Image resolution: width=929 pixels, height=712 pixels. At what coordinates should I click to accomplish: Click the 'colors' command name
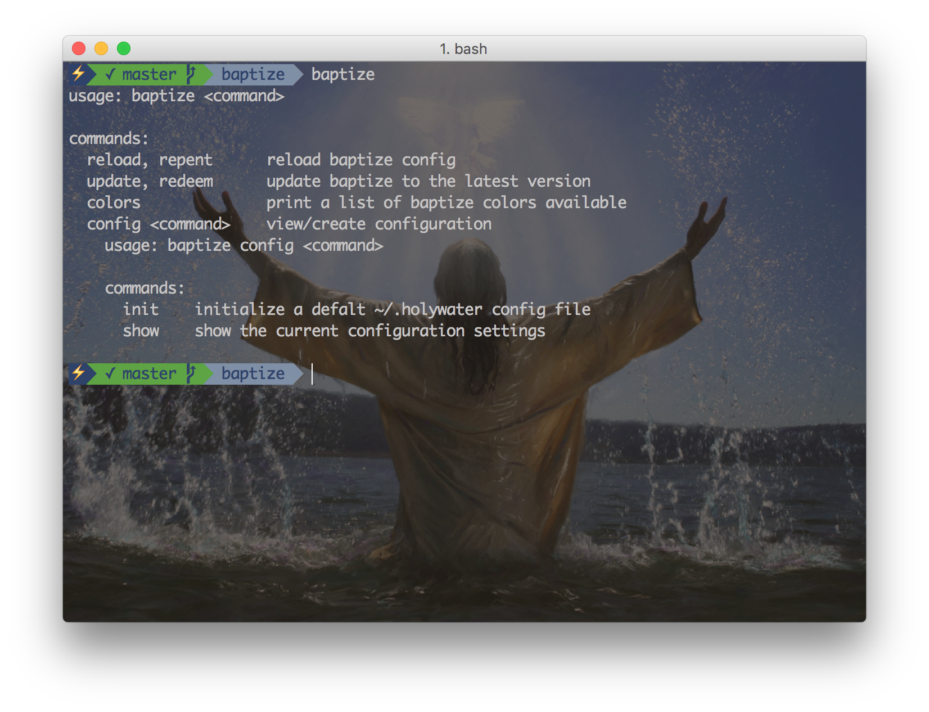(114, 202)
